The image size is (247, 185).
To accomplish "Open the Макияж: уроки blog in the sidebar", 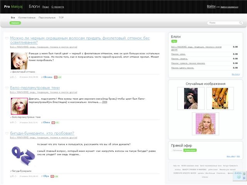I will [178, 54].
